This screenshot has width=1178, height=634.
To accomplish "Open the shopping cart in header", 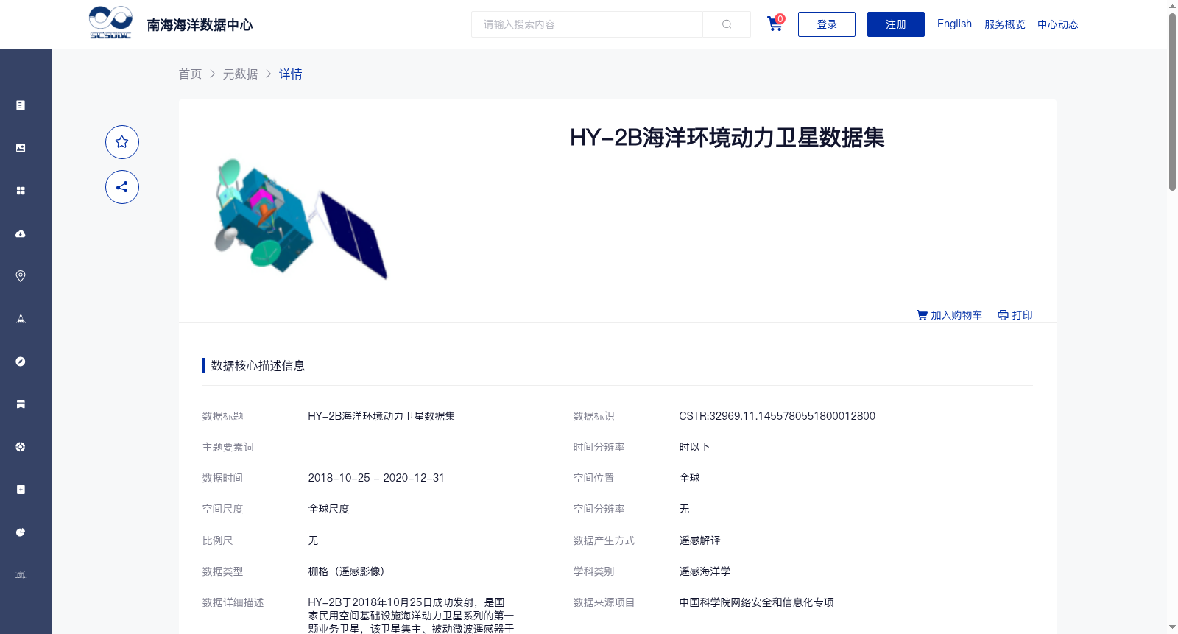I will pyautogui.click(x=775, y=24).
